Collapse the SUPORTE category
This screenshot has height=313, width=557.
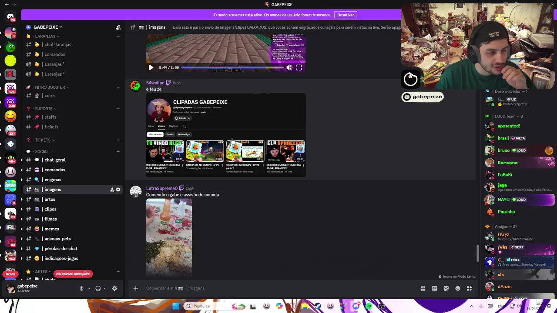(x=46, y=108)
